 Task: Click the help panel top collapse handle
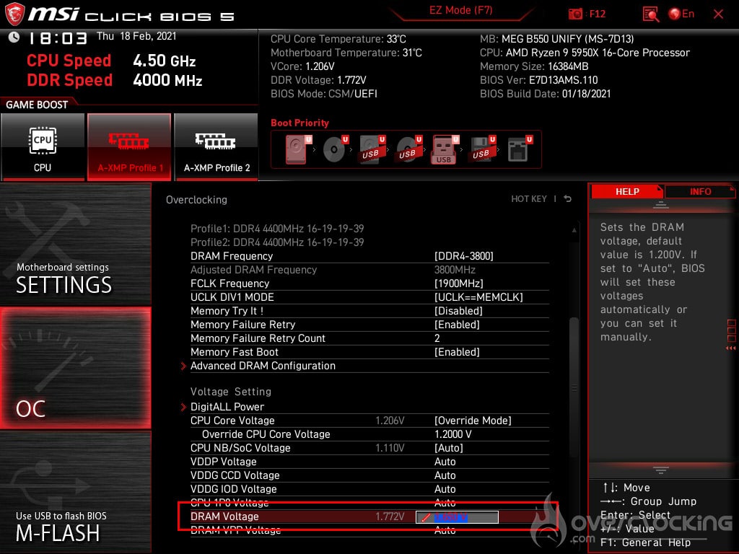(x=661, y=205)
